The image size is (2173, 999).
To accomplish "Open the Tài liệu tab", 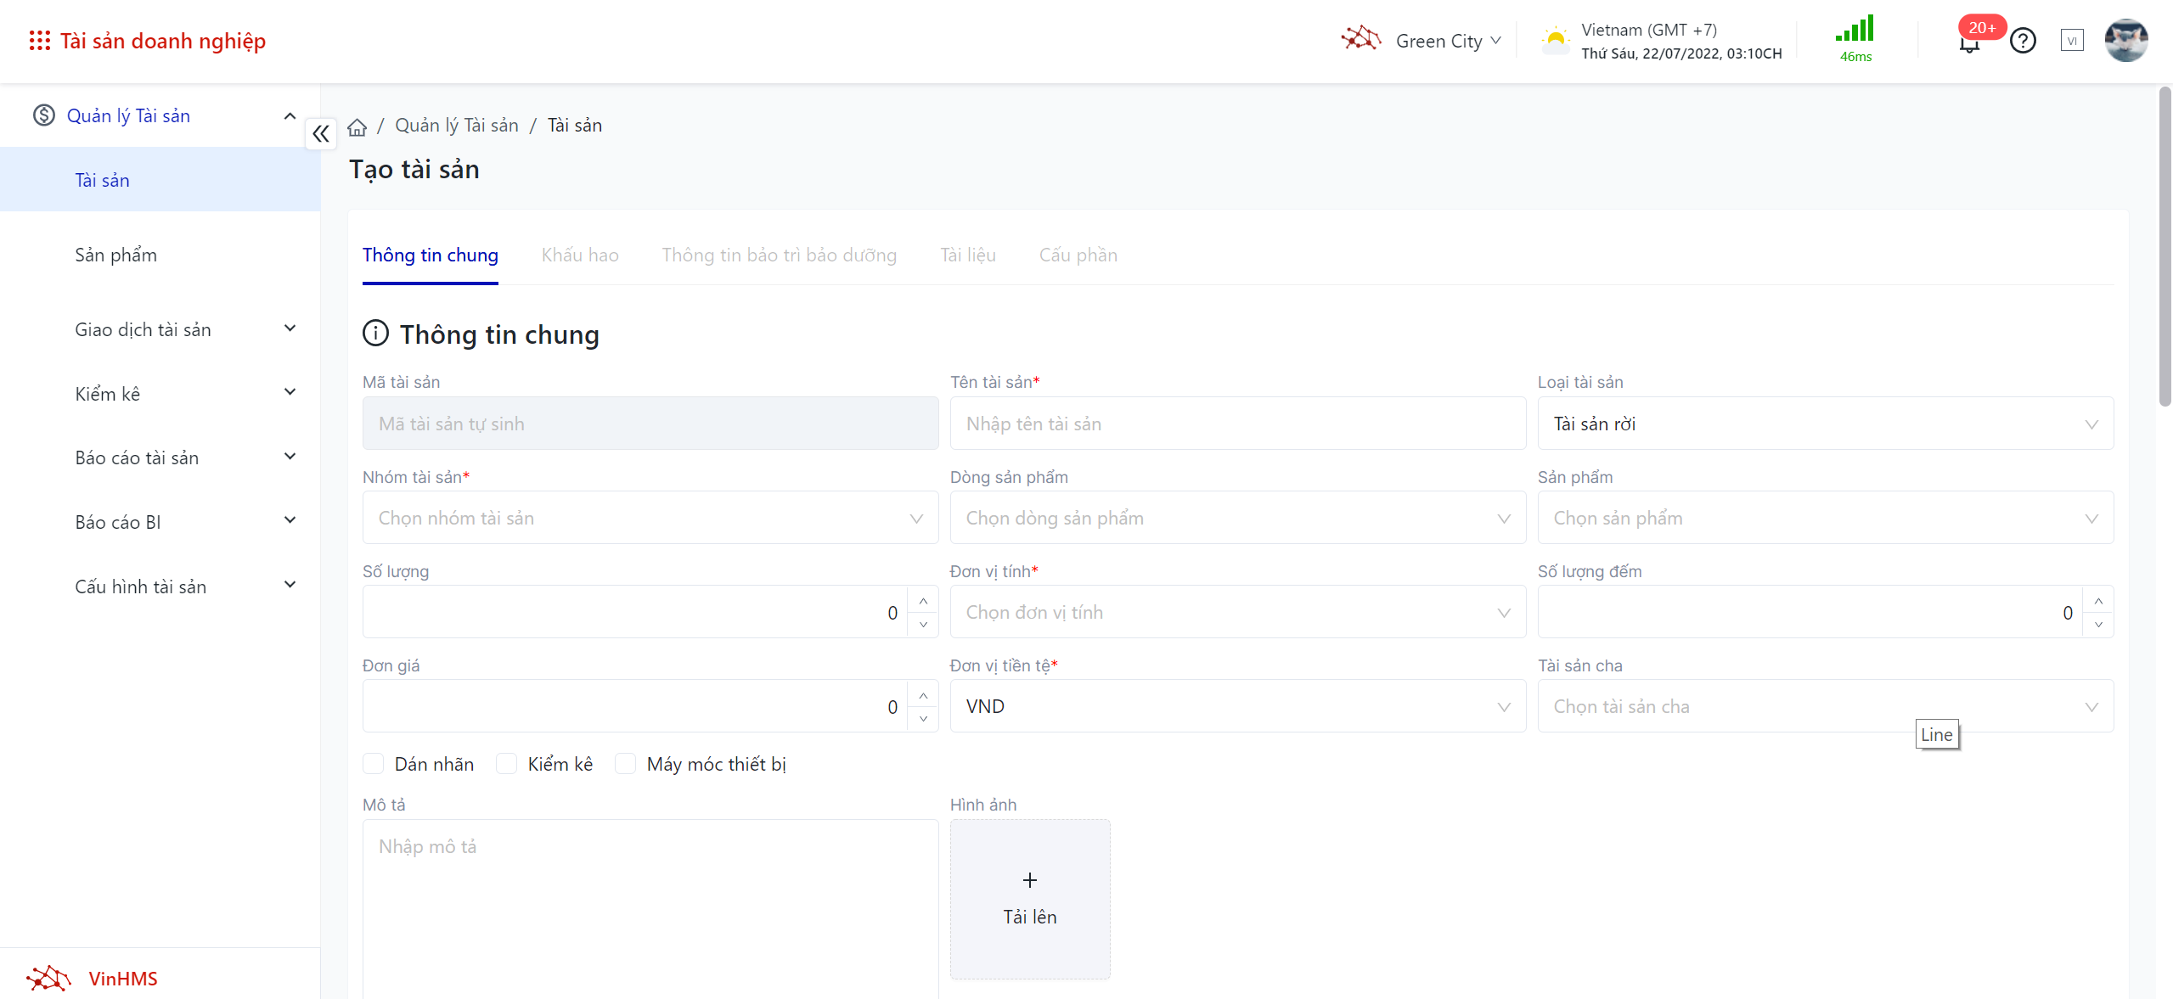I will 967,255.
